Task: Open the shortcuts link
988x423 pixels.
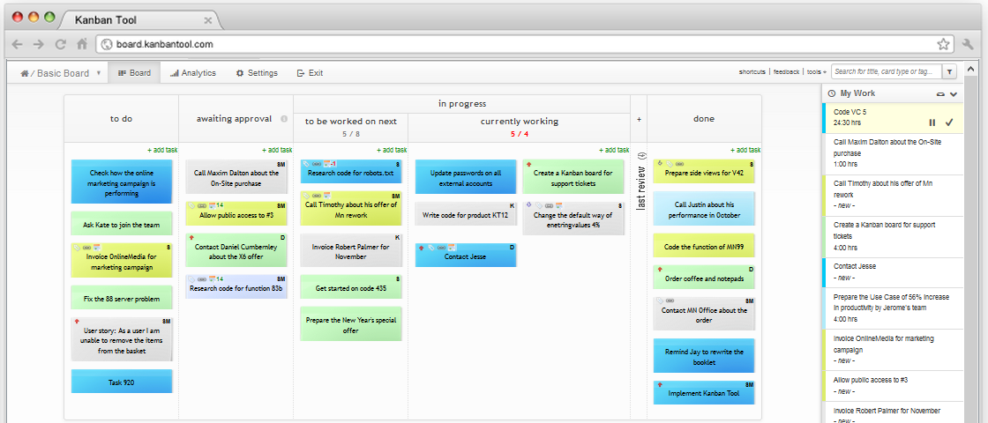Action: point(752,71)
